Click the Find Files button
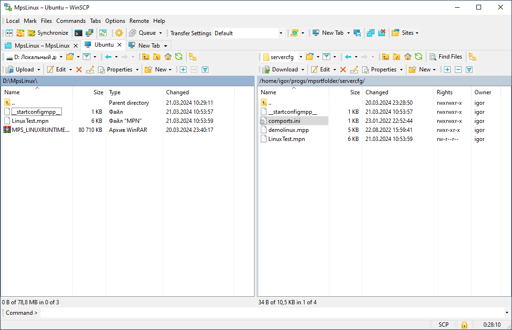Screen dimensions: 512x330 coord(446,57)
